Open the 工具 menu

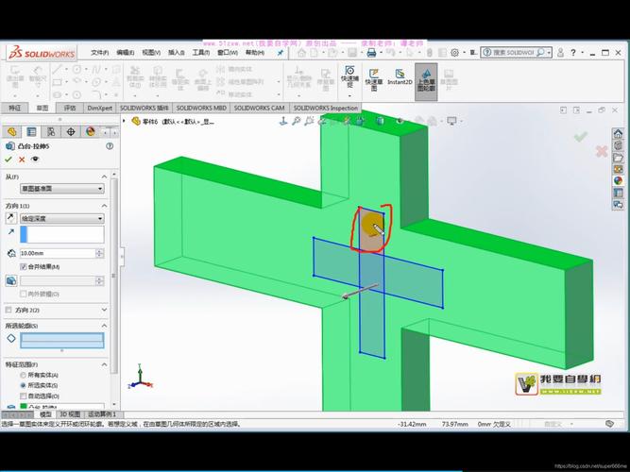201,53
